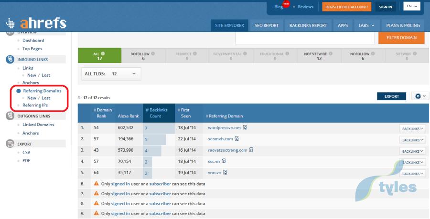Click the ahrefs logo

[x=36, y=23]
